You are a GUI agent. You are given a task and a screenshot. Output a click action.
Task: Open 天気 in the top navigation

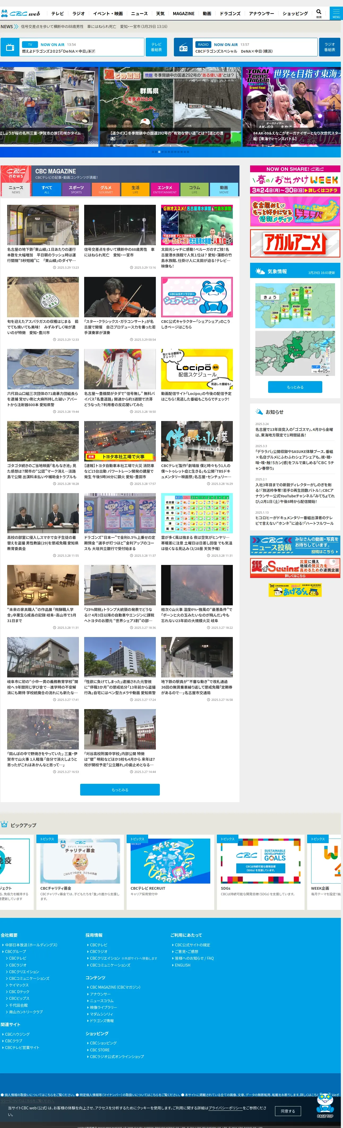click(x=160, y=14)
